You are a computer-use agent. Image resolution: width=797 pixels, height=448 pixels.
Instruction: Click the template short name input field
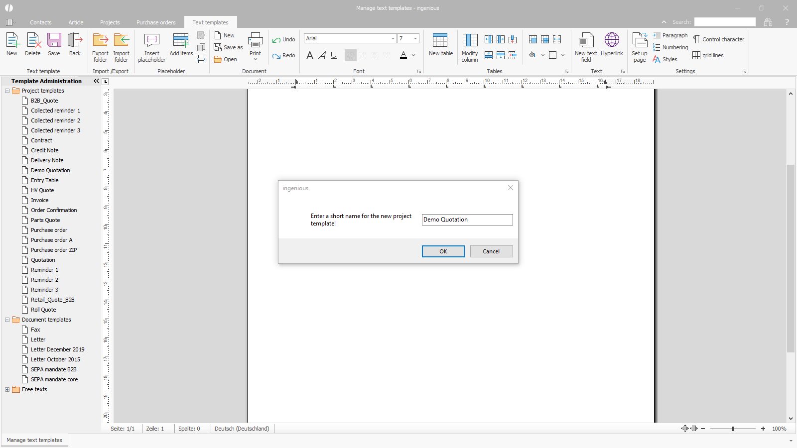pos(467,220)
